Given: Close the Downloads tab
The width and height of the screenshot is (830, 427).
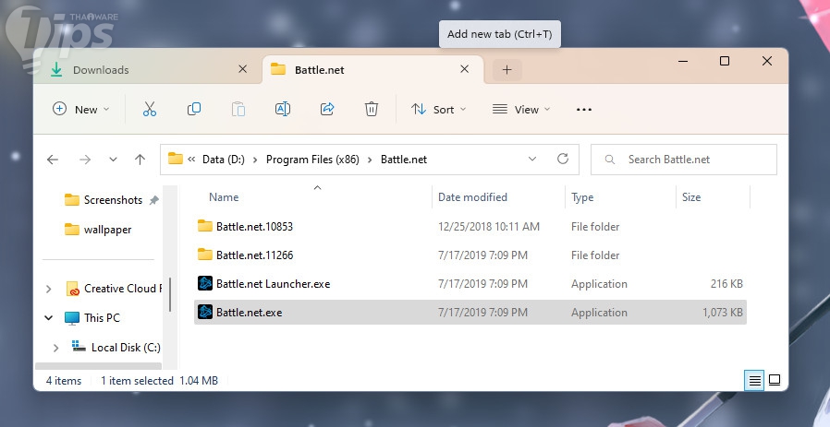Looking at the screenshot, I should [242, 68].
